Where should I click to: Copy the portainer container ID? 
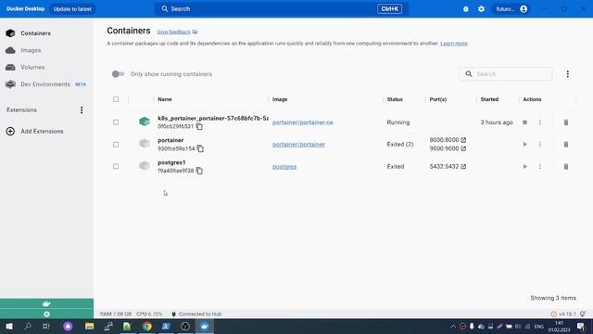pyautogui.click(x=200, y=148)
